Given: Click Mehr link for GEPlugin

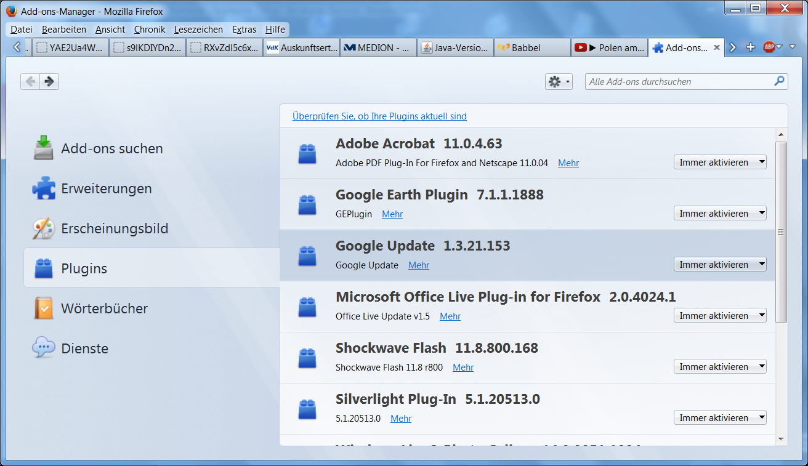Looking at the screenshot, I should (x=392, y=214).
